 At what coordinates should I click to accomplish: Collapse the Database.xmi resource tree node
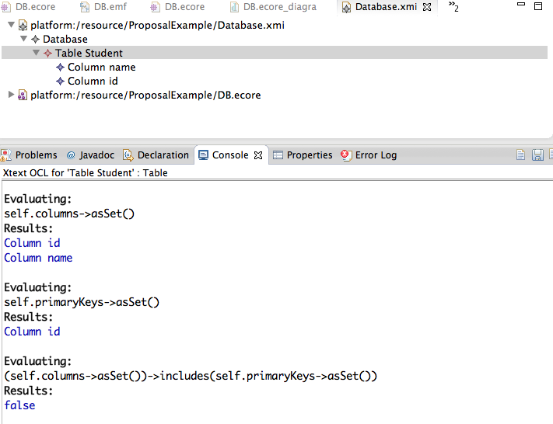pyautogui.click(x=12, y=25)
